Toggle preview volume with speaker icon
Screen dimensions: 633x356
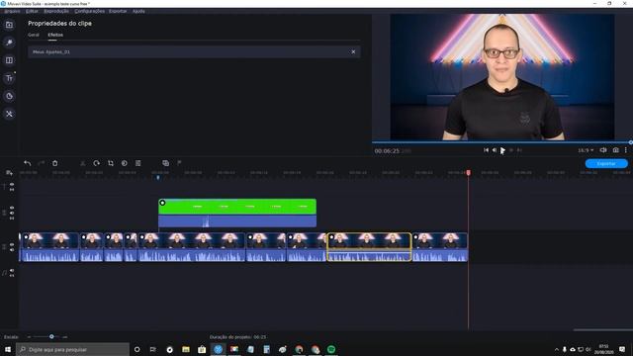(603, 150)
